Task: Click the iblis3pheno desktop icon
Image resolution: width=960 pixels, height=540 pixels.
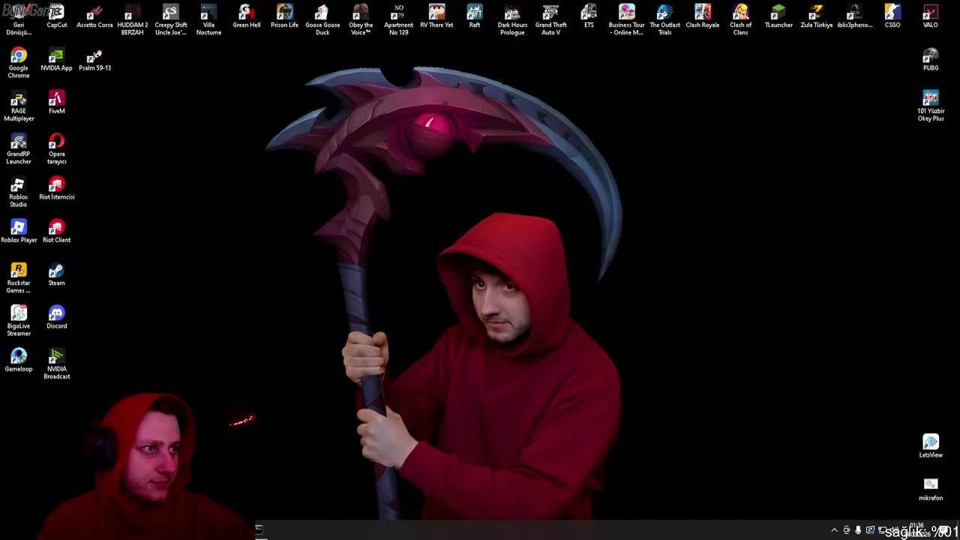Action: [854, 16]
